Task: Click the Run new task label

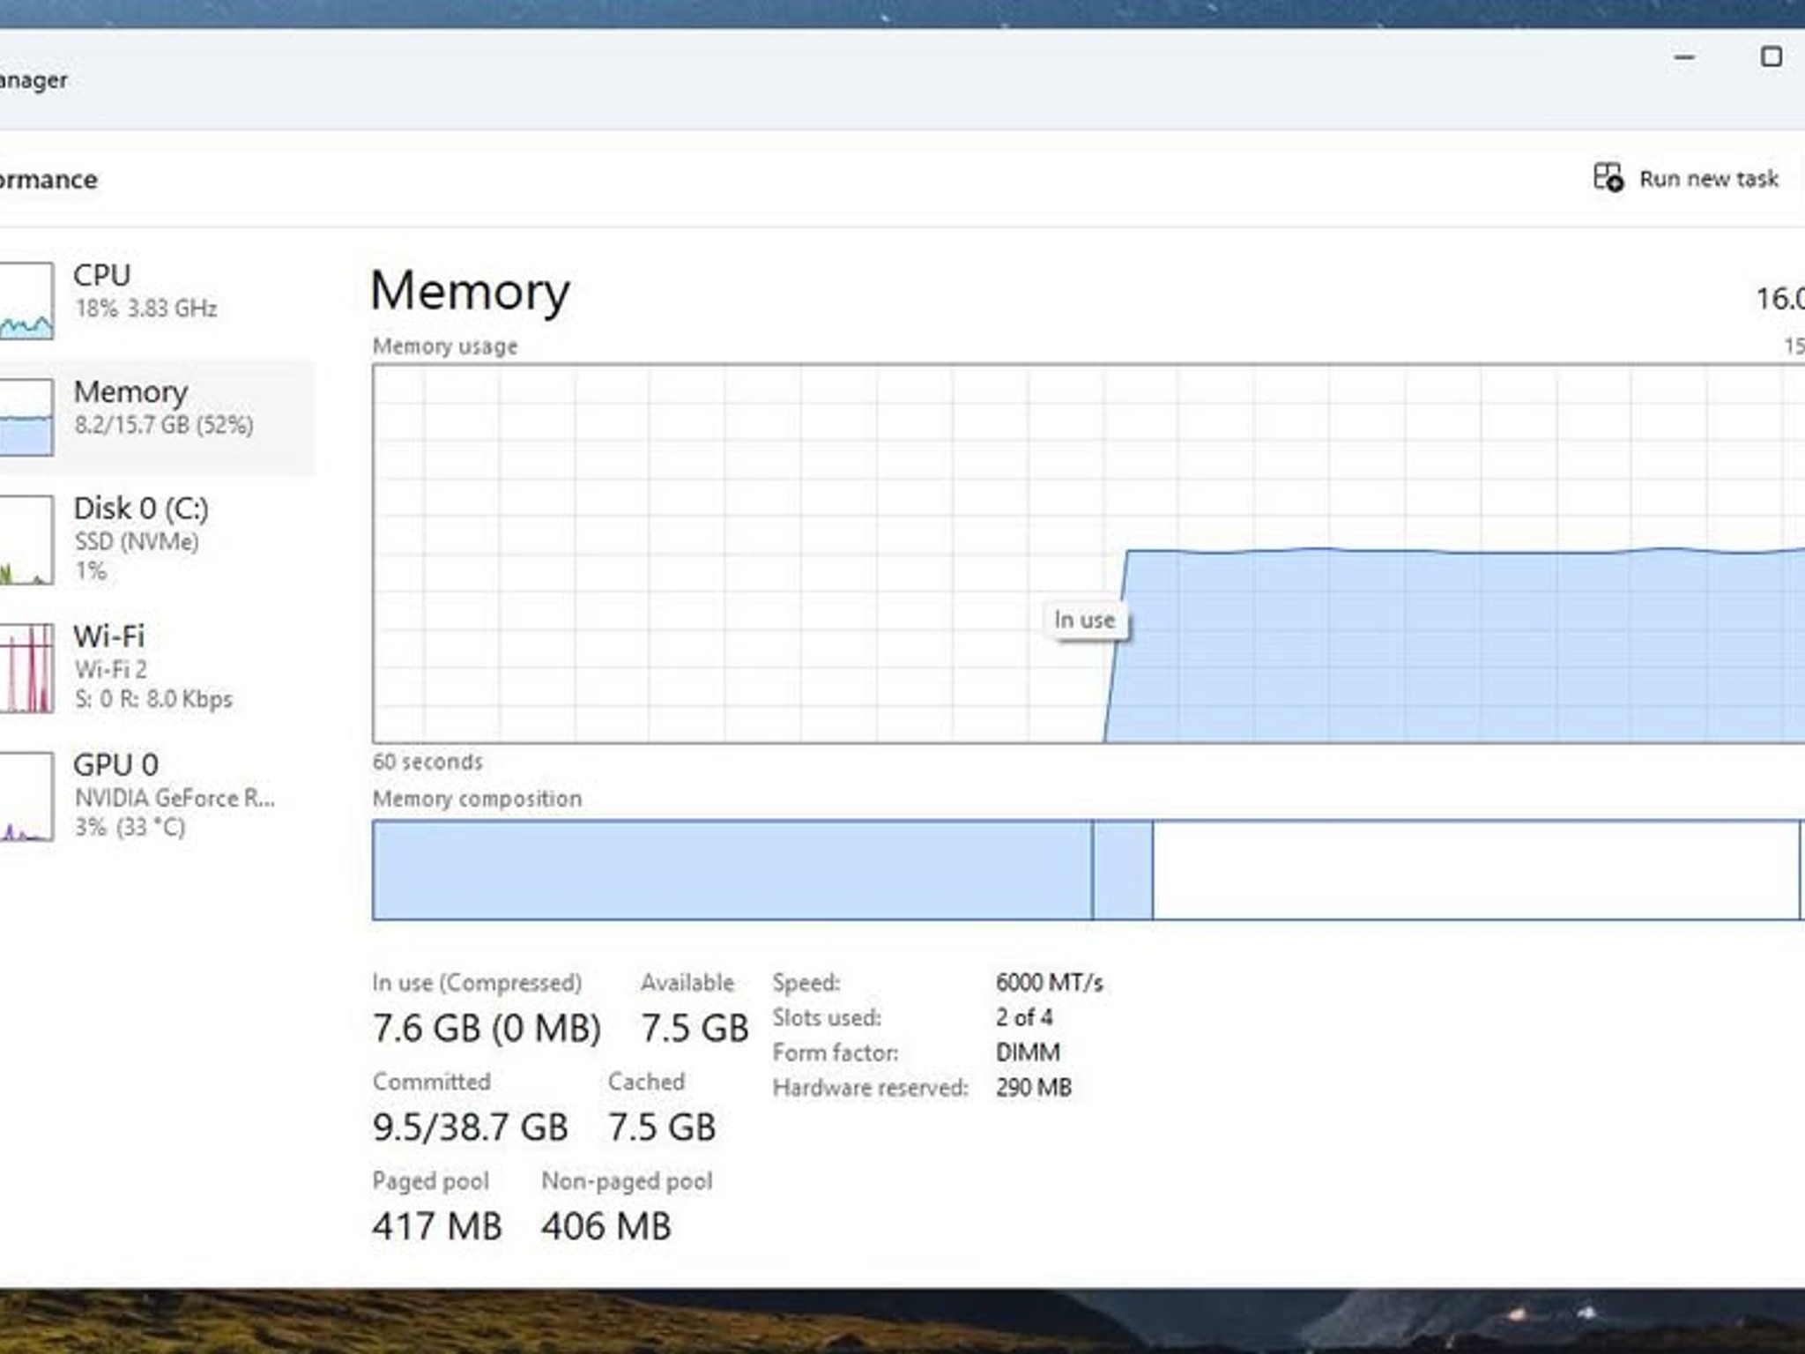Action: tap(1708, 179)
